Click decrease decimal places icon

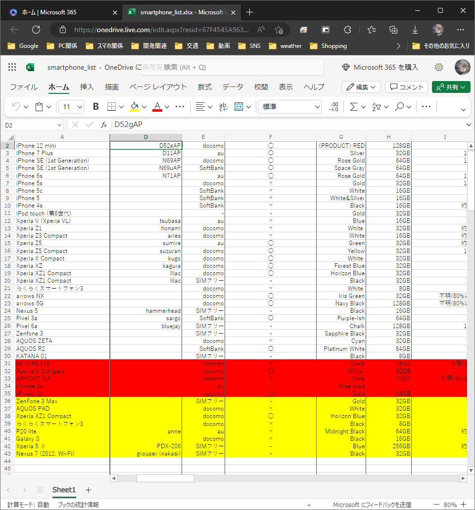pyautogui.click(x=334, y=106)
